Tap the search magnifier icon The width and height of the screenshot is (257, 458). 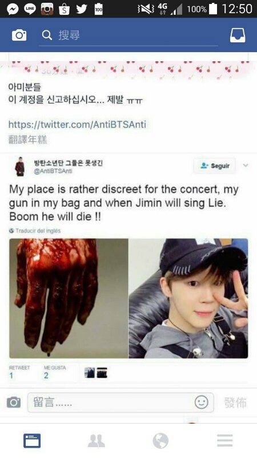[x=47, y=35]
